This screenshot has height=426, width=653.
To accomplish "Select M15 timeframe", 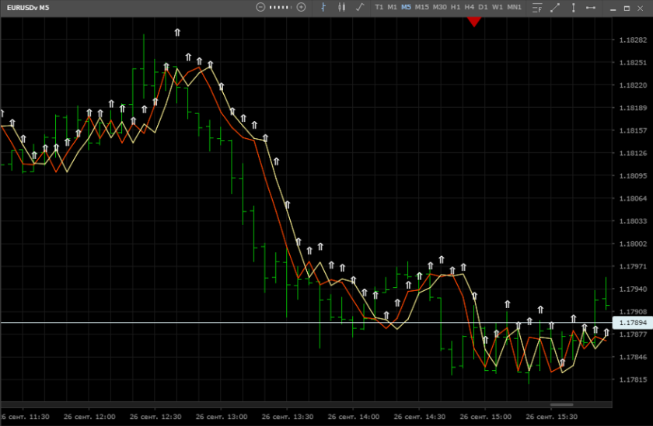I will (x=422, y=7).
